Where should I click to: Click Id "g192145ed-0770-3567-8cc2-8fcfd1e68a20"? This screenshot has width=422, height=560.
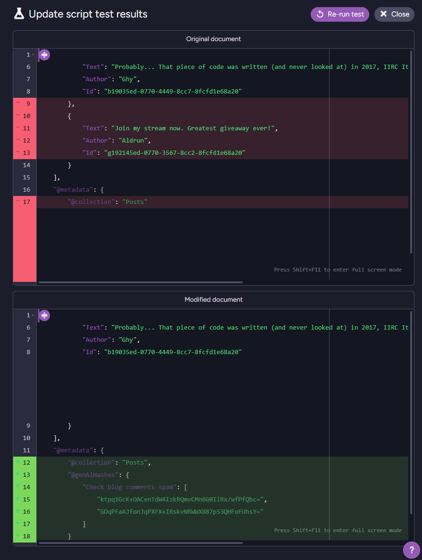click(174, 153)
